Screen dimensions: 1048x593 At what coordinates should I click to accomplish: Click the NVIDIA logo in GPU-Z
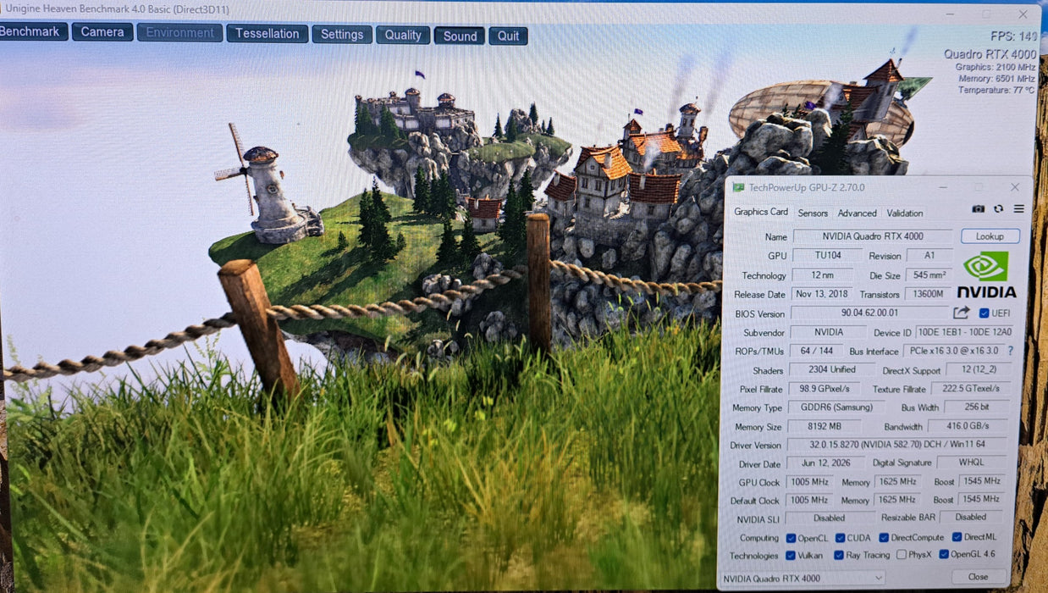point(986,275)
